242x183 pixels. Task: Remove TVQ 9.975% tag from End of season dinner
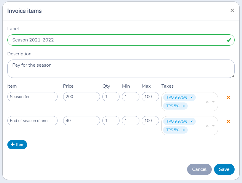192,121
